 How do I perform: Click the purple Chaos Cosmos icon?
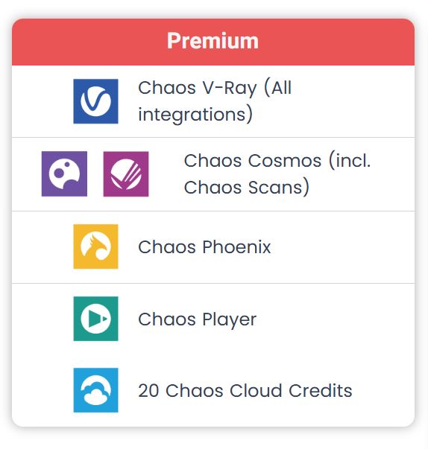coord(65,173)
